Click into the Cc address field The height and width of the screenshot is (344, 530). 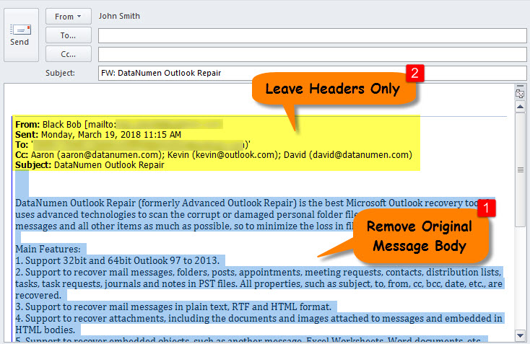pos(312,54)
